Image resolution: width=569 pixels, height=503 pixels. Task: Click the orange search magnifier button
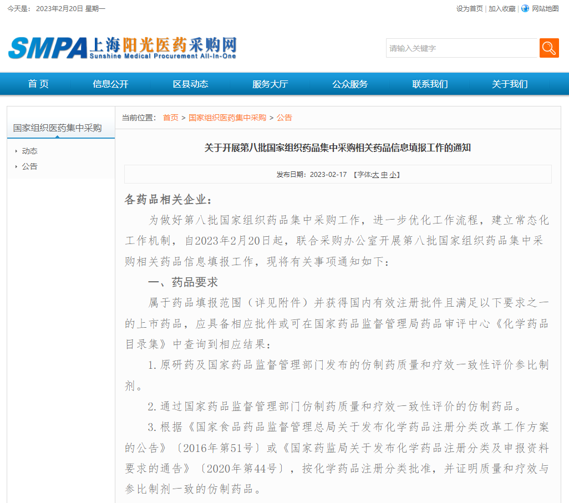click(x=549, y=48)
